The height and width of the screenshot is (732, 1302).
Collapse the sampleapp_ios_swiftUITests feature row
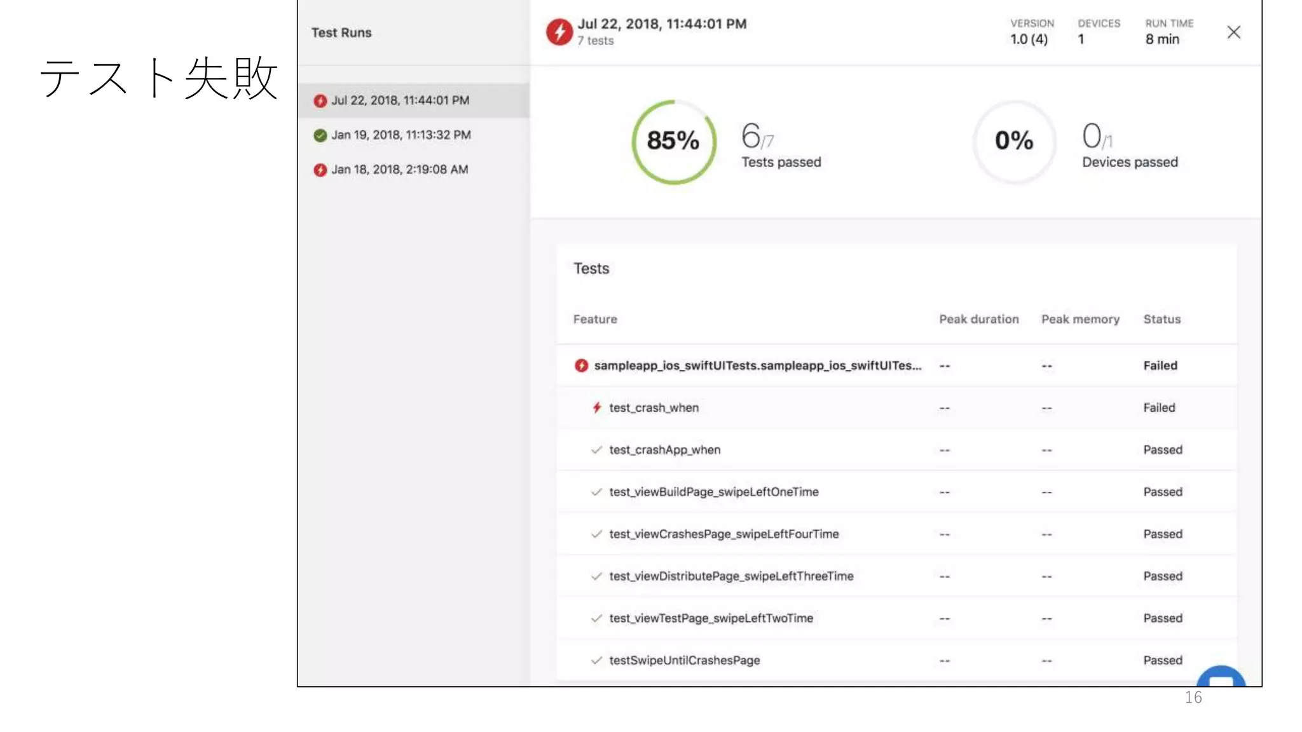tap(757, 365)
